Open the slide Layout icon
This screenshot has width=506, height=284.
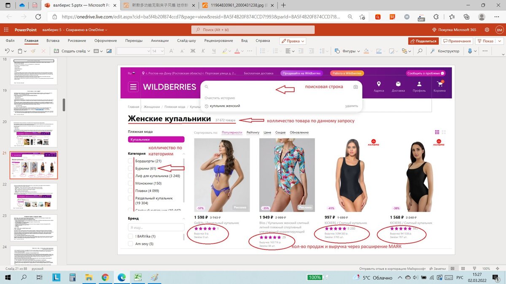[96, 51]
